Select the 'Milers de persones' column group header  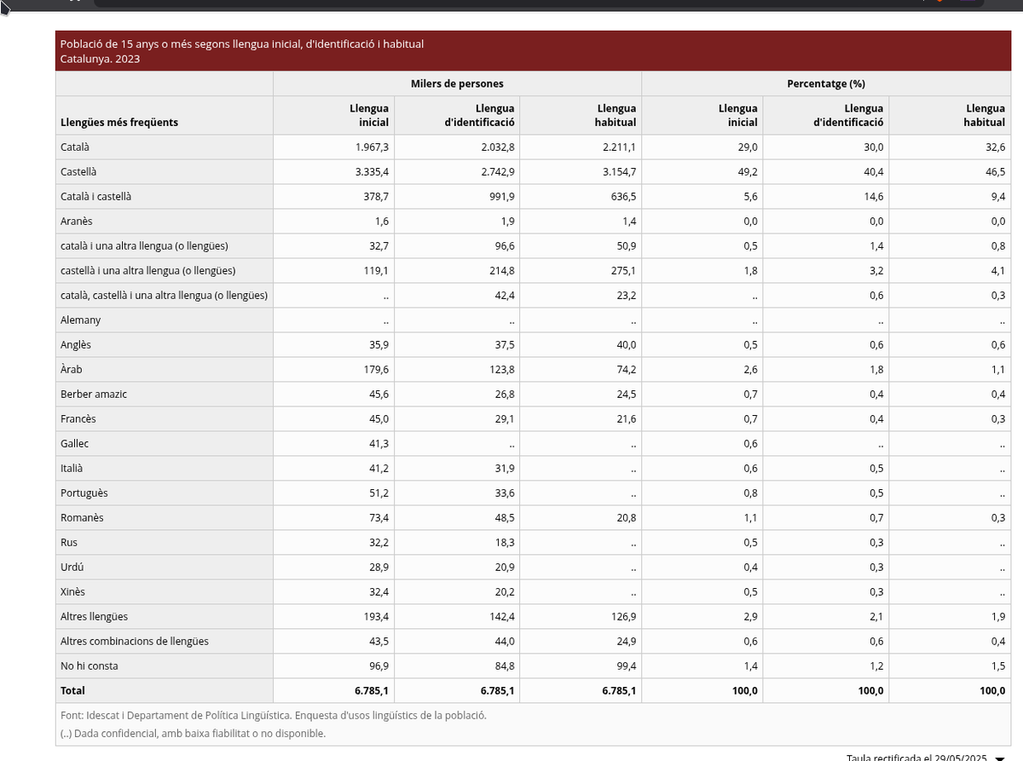pyautogui.click(x=457, y=84)
